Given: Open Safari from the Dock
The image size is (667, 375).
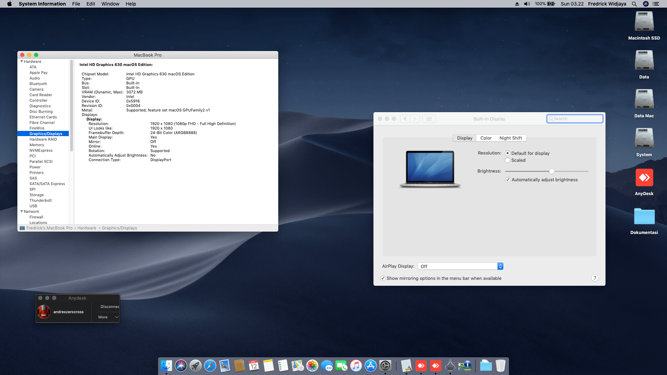Looking at the screenshot, I should 210,366.
